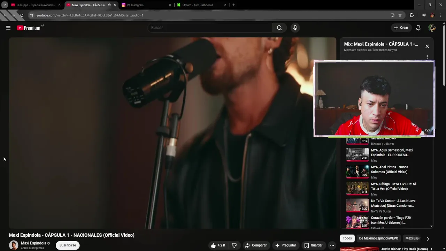This screenshot has width=446, height=251.
Task: Open title 'MYA, Abel Pintos - Nunca Soltamos'
Action: [389, 169]
